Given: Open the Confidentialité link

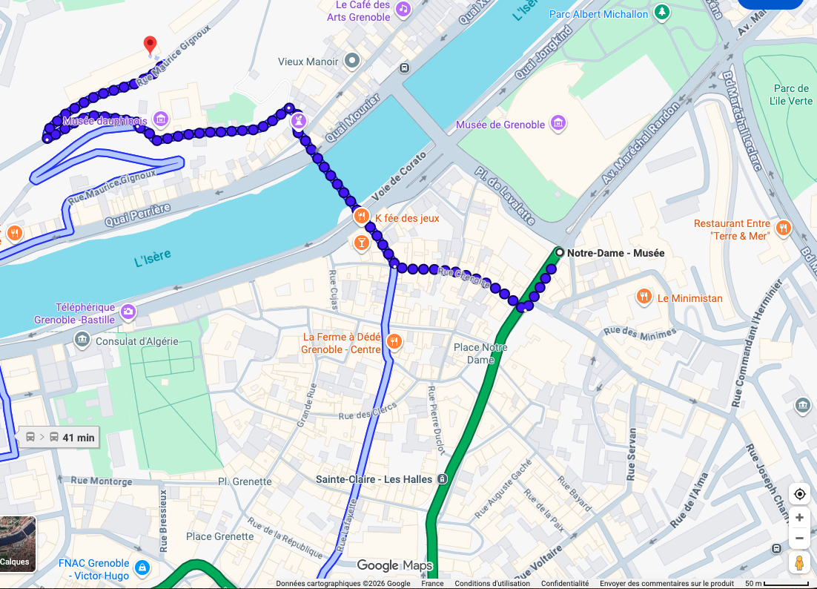Looking at the screenshot, I should 565,584.
